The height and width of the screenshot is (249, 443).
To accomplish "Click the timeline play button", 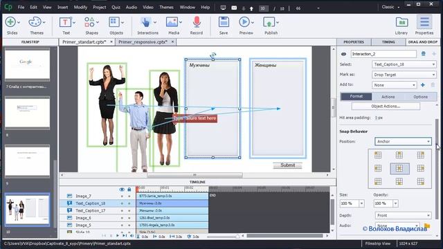I will pos(117,236).
